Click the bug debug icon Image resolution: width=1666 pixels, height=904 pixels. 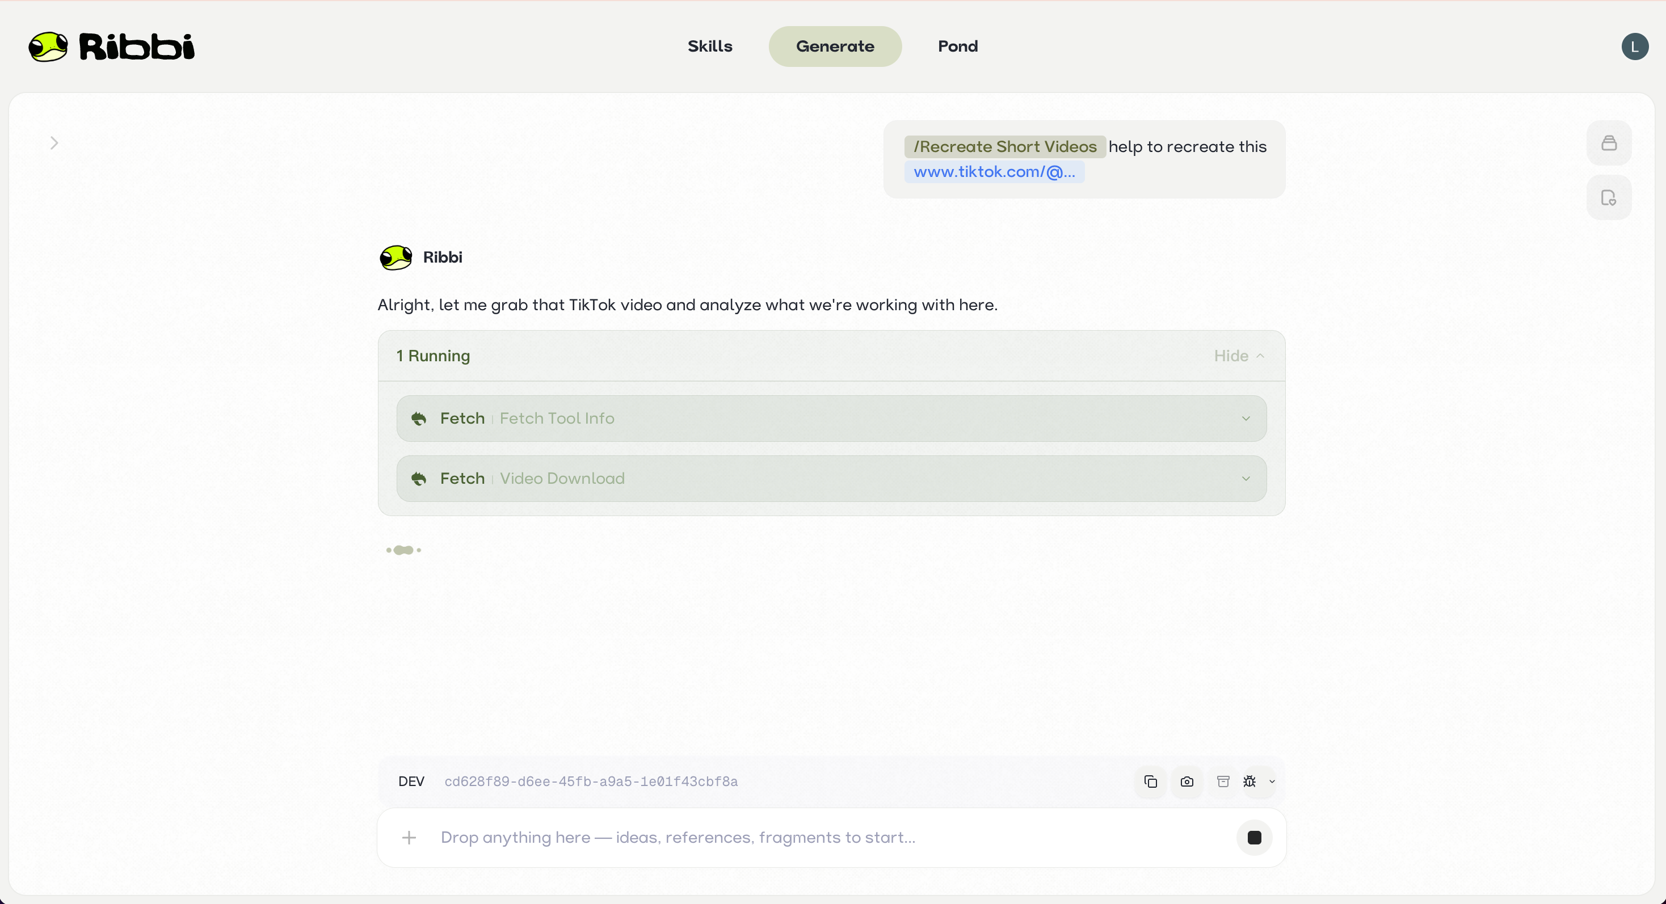(x=1249, y=782)
